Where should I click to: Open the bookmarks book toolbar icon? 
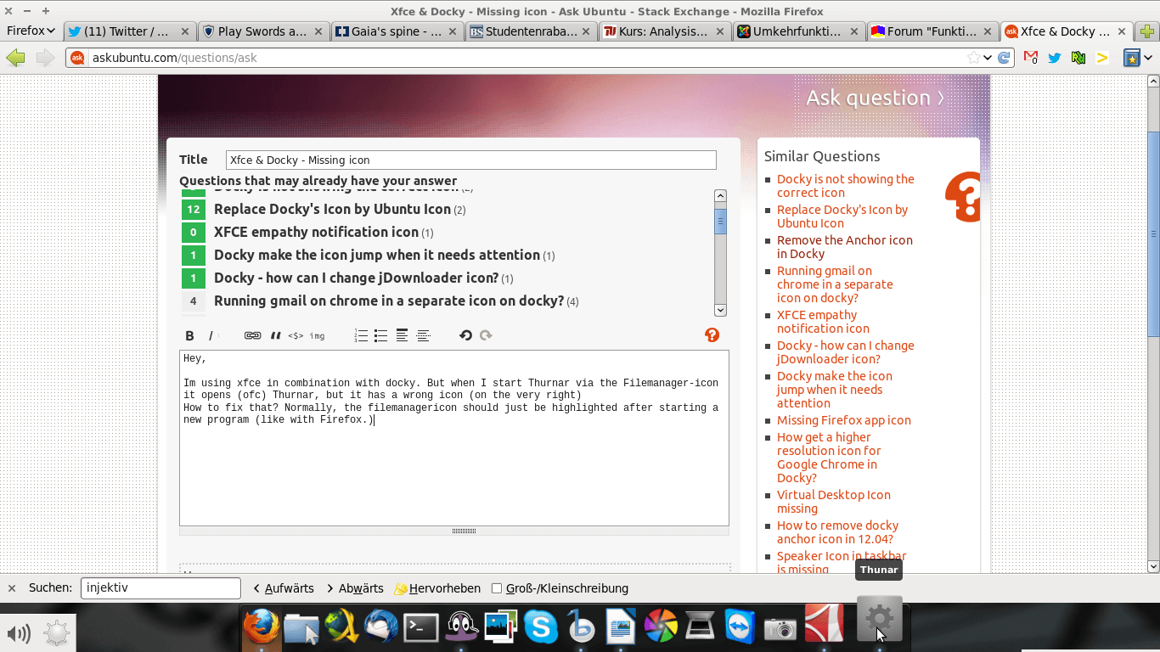[x=1131, y=58]
